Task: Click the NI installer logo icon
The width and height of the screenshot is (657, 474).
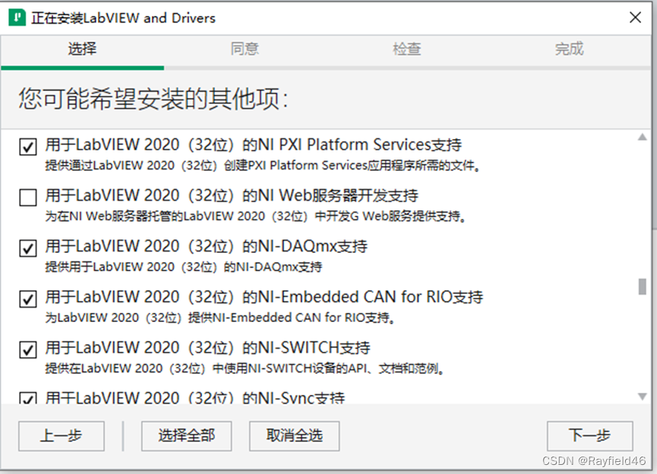Action: point(17,17)
